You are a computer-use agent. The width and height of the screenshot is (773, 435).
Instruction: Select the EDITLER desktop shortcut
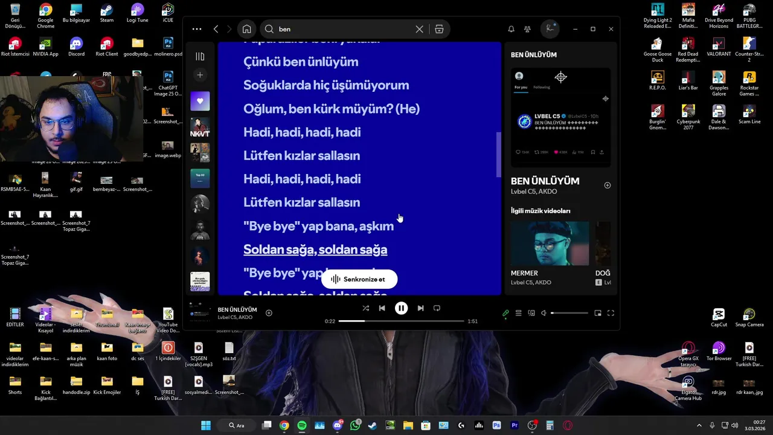click(x=15, y=318)
